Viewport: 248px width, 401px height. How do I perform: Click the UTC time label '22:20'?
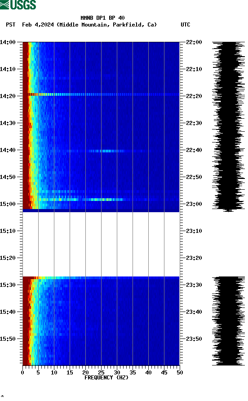[x=194, y=96]
